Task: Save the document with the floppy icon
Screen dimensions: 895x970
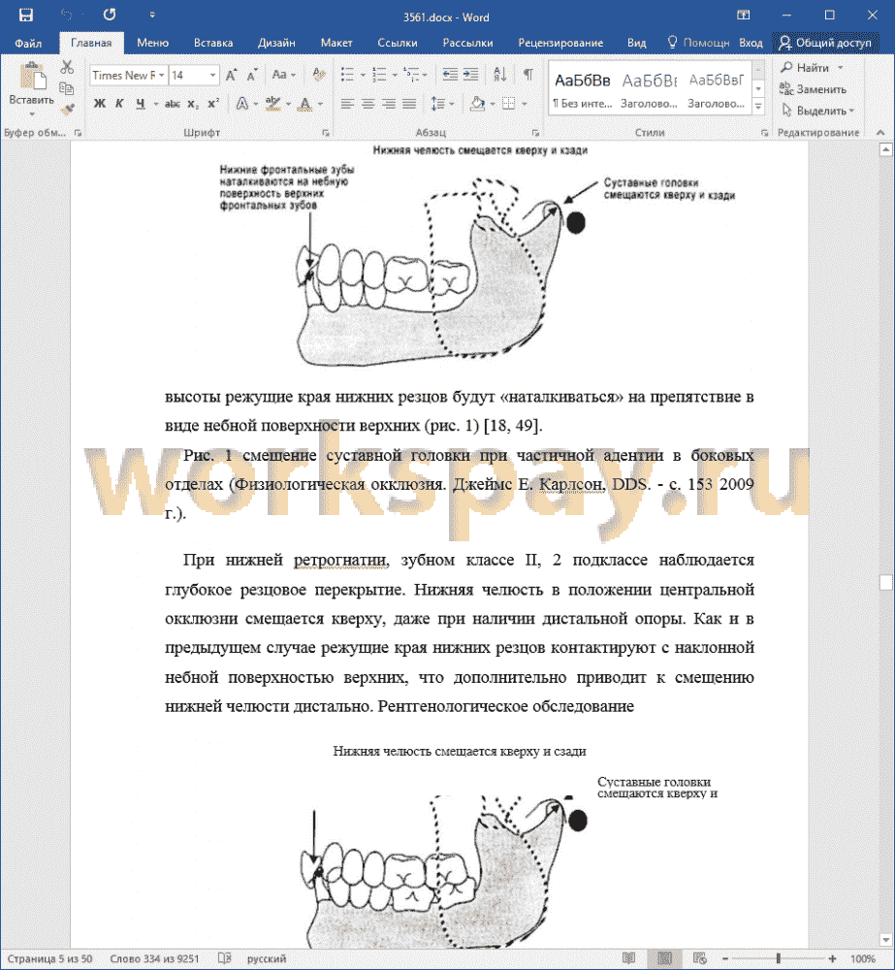Action: click(26, 15)
